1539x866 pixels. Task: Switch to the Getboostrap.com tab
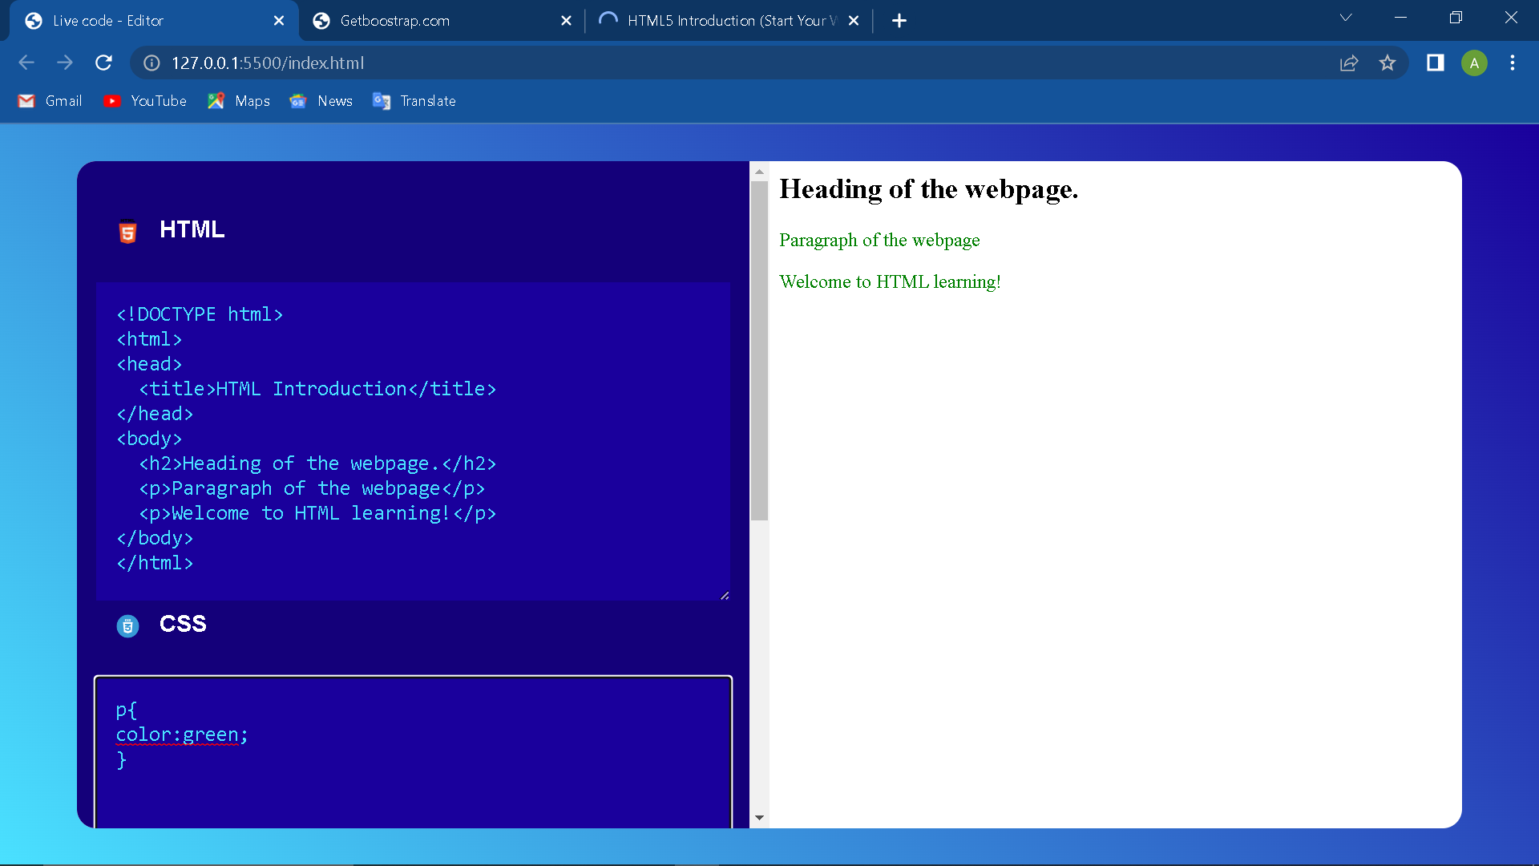click(441, 21)
